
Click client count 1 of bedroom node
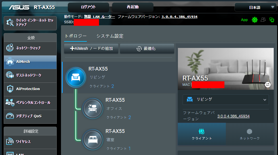pyautogui.click(x=130, y=148)
